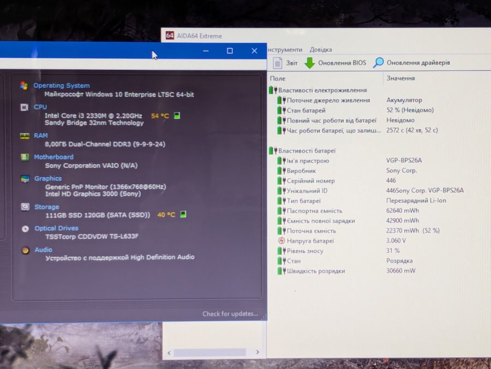Click the battery icon beside Швидкість розрядки
Screen dimensions: 491x369
click(x=281, y=271)
